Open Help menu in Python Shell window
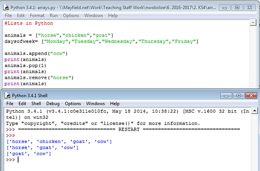 (x=115, y=103)
